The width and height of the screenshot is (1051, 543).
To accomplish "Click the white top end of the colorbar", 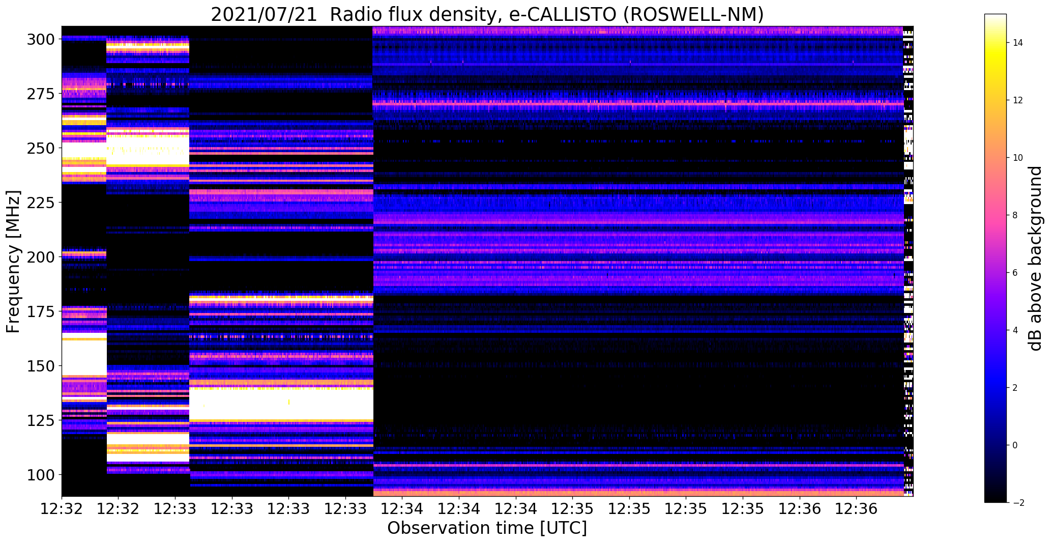I will (996, 18).
